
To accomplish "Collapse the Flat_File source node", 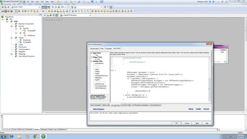I will pyautogui.click(x=16, y=29).
